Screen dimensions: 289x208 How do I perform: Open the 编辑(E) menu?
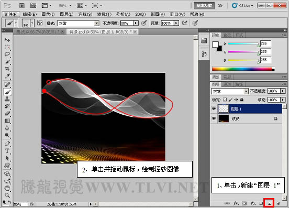pos(30,14)
